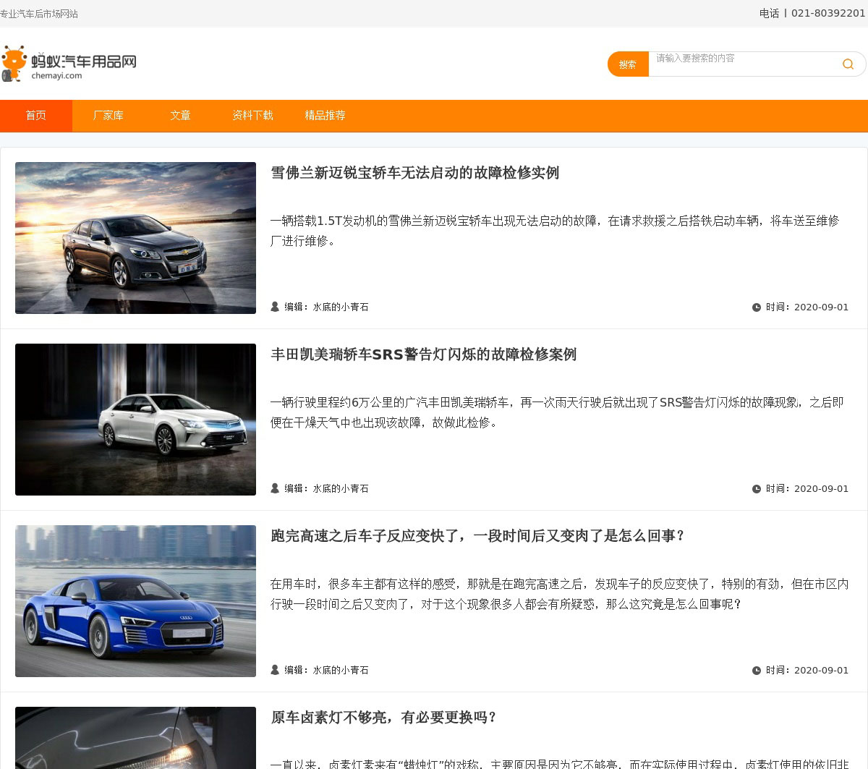Click the editor person icon on Audi article
This screenshot has height=769, width=868.
pyautogui.click(x=275, y=670)
